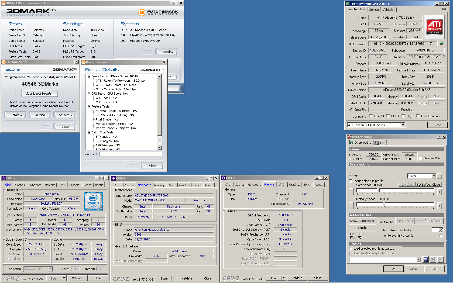The image size is (453, 283).
Task: Click the save profile floppy disk icon
Action: click(425, 260)
